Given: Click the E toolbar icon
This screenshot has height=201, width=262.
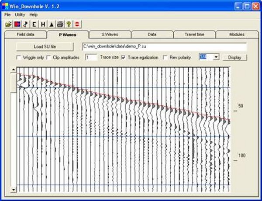Looking at the screenshot, I should coord(34,24).
